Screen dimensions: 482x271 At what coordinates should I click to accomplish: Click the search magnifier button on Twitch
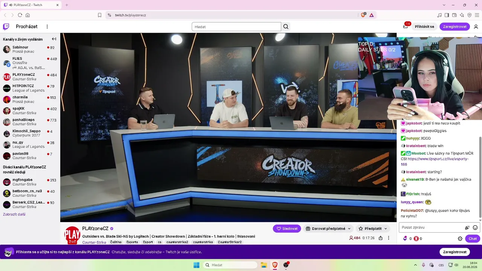click(286, 27)
